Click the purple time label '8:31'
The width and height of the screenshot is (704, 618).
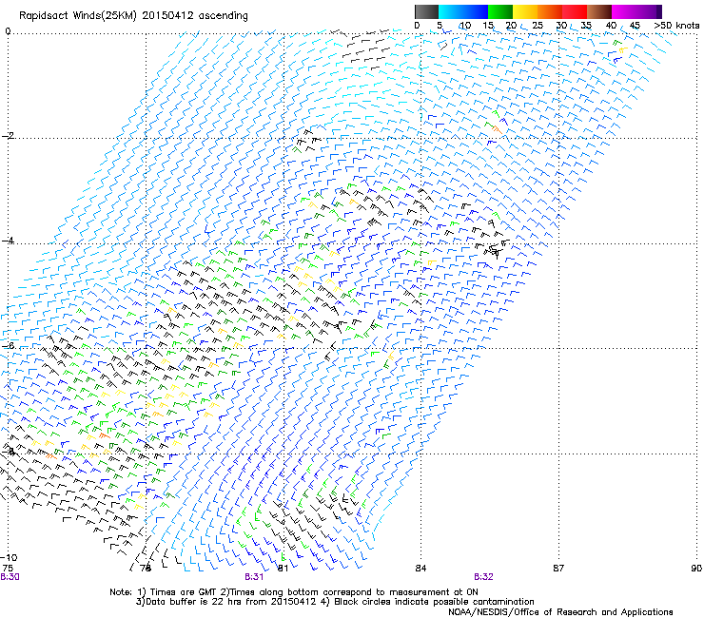[x=254, y=577]
